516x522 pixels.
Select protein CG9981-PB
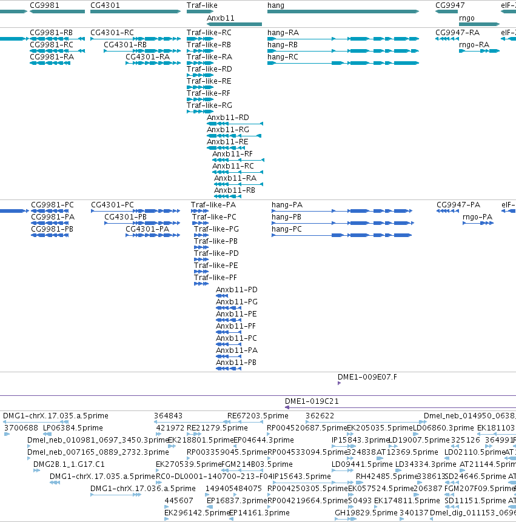(x=52, y=229)
